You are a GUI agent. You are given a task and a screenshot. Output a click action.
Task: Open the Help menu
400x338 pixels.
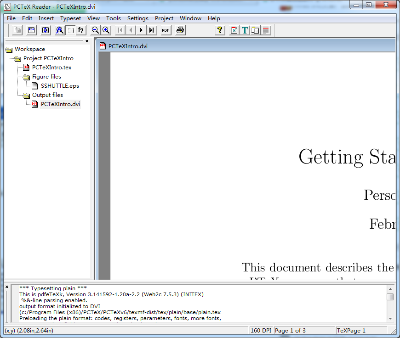click(214, 18)
